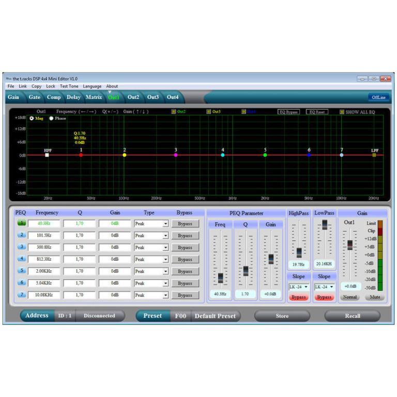Click the Normal phase button
This screenshot has width=397, height=397.
[x=350, y=297]
